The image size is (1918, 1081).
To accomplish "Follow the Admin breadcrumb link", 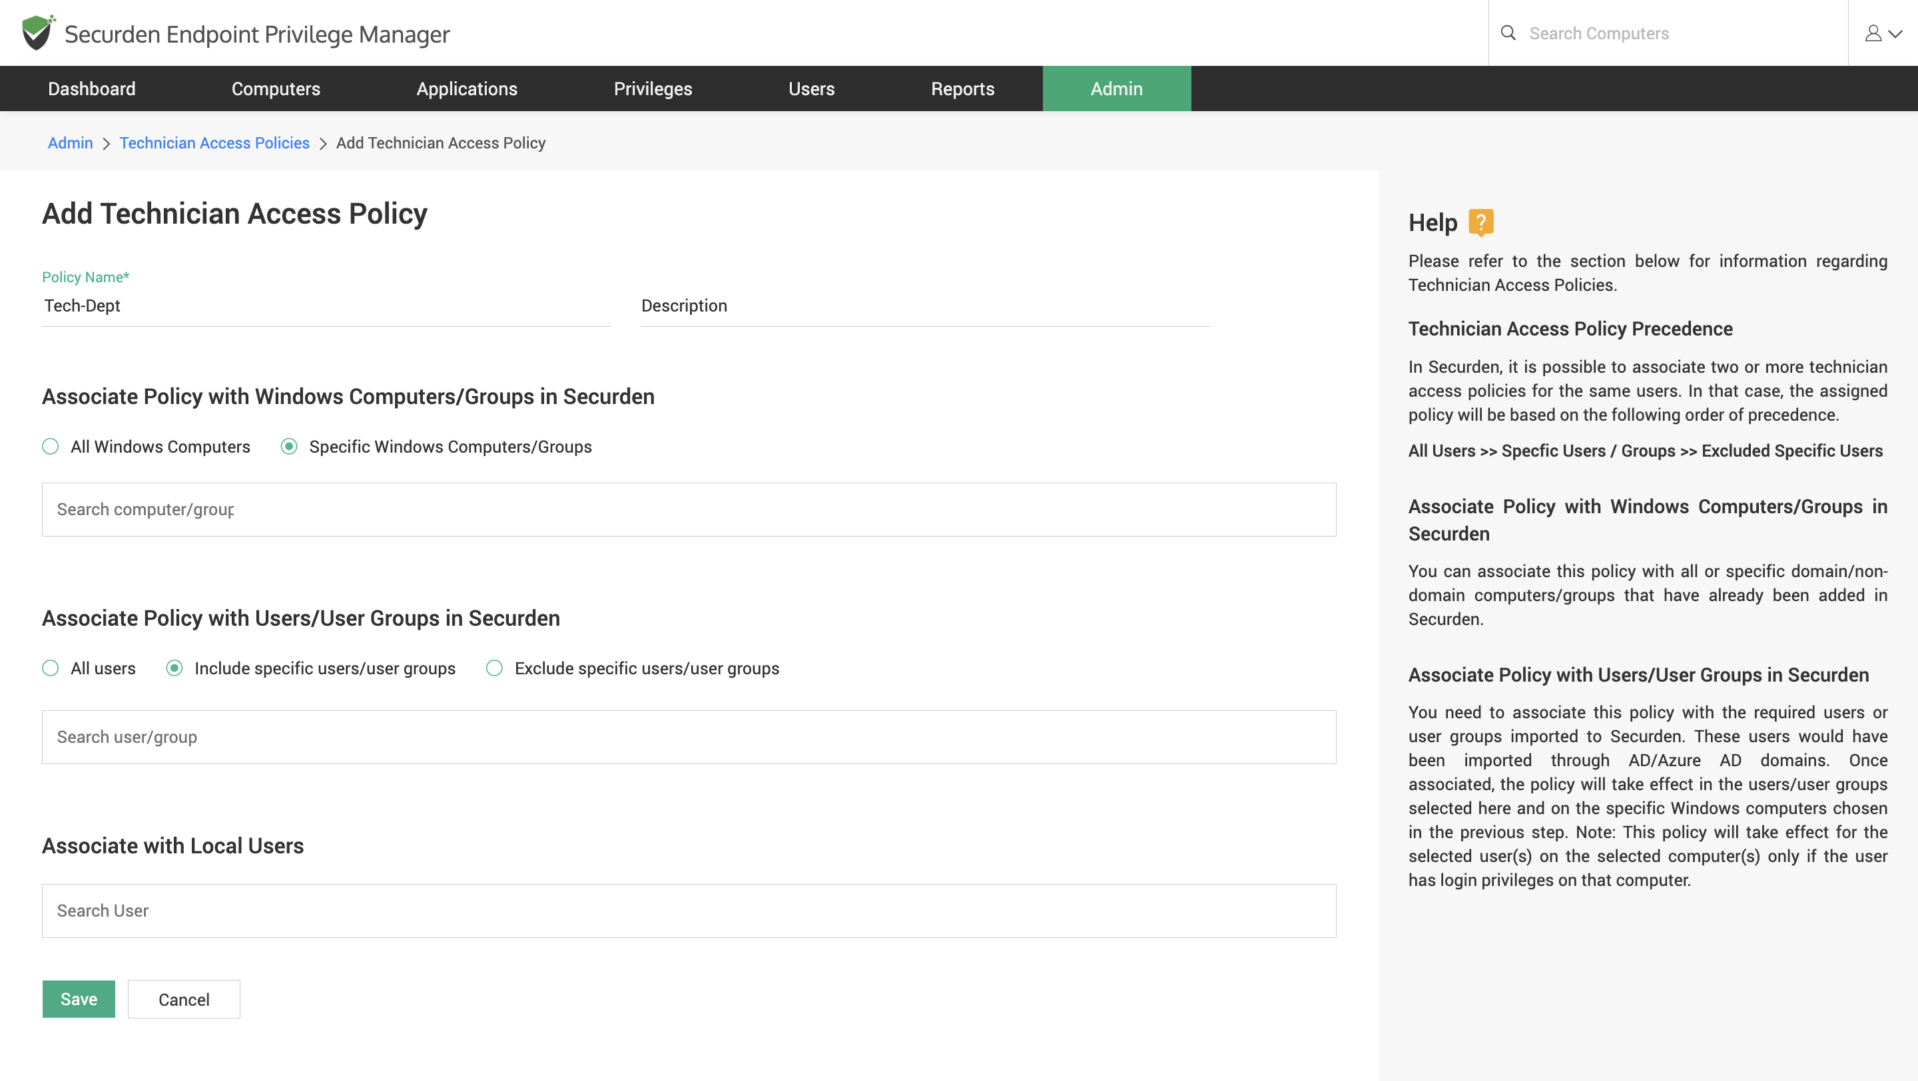I will [70, 143].
